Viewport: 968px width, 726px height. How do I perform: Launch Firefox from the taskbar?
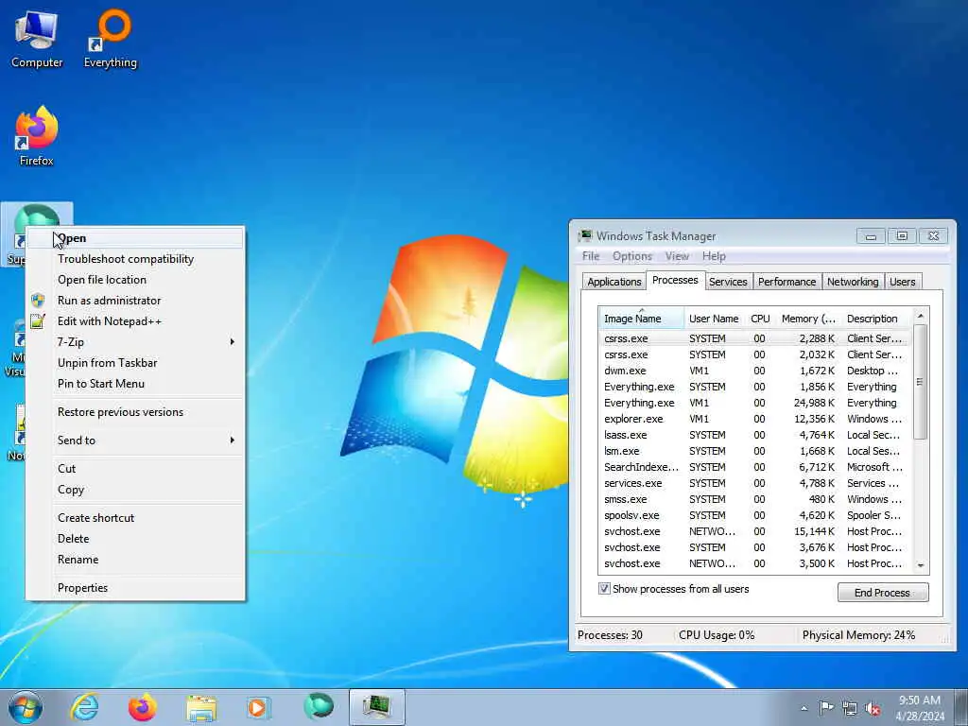142,707
